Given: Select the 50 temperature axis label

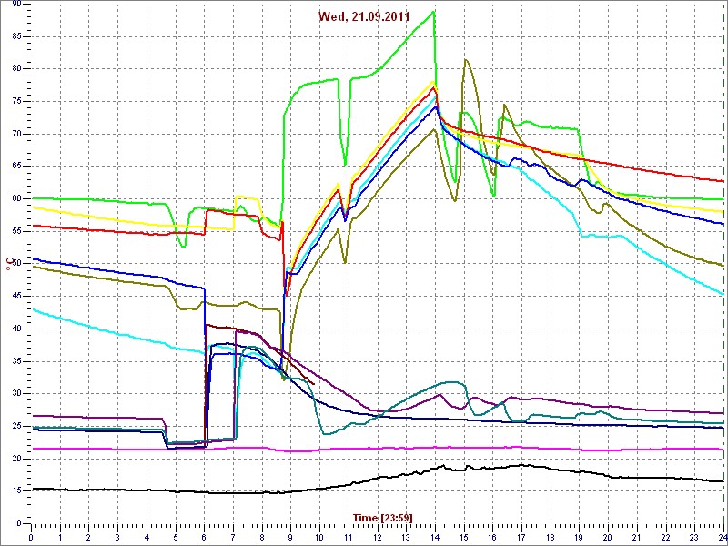Looking at the screenshot, I should point(16,264).
